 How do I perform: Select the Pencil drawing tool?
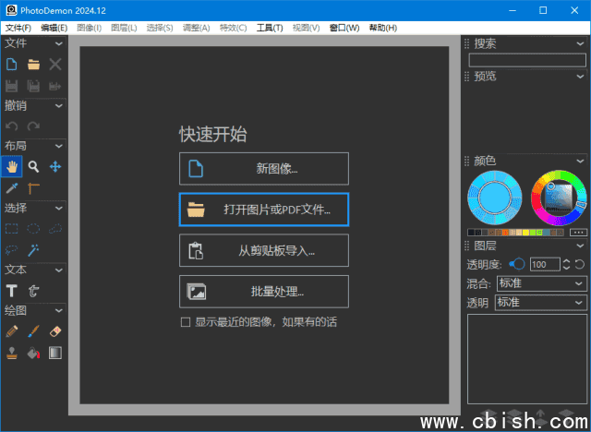12,331
